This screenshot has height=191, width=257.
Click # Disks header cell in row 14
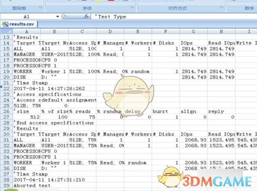pyautogui.click(x=166, y=43)
